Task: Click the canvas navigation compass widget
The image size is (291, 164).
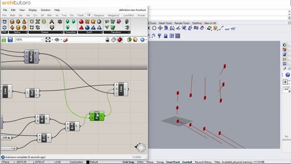Action: click(x=140, y=148)
